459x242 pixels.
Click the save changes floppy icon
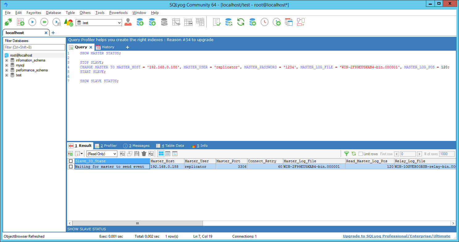pos(137,154)
